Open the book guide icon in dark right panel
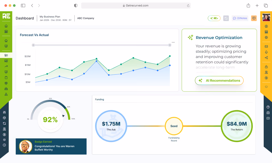 [x=268, y=118]
